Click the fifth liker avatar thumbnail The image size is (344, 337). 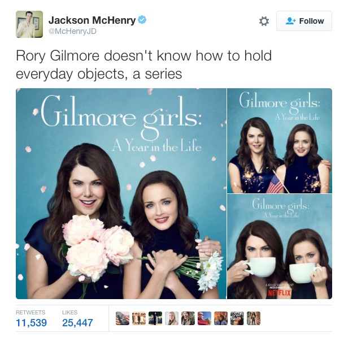pos(188,318)
